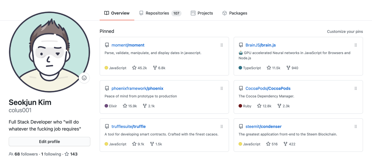Click the moment description about parsing dates
372x159 pixels.
pos(153,53)
